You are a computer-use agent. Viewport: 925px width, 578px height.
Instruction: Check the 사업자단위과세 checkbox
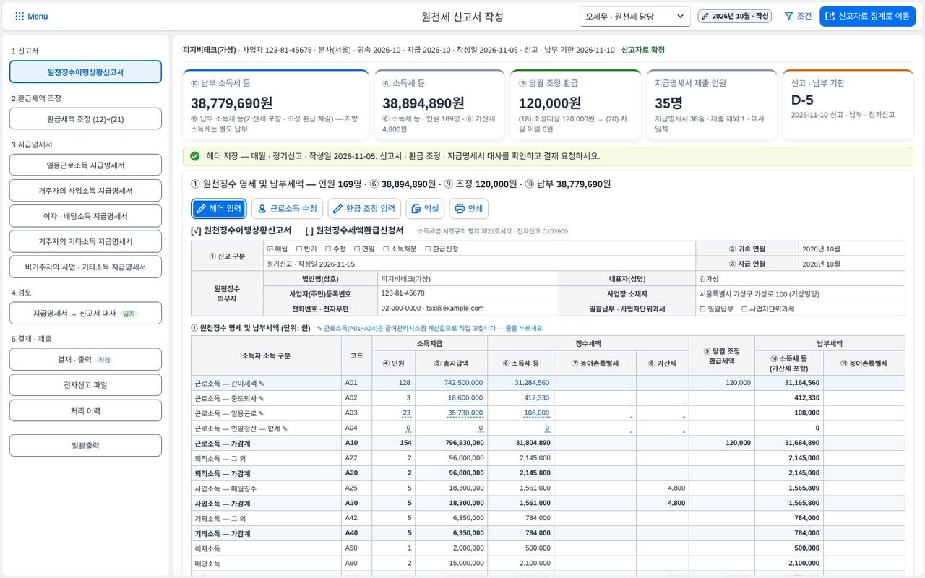click(744, 309)
